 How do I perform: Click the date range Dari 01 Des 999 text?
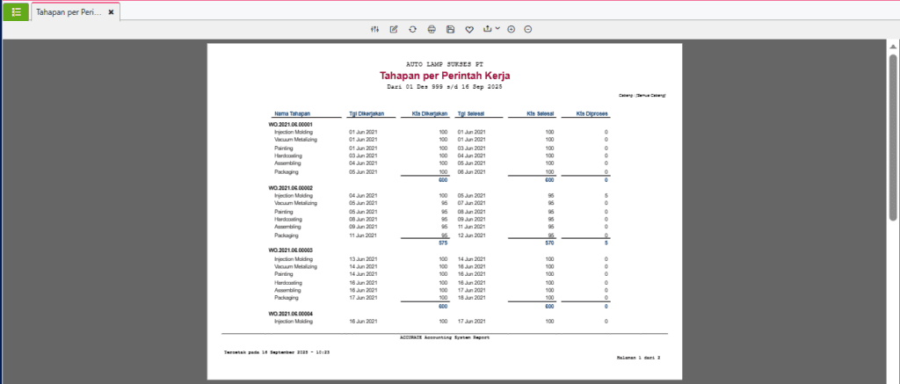click(445, 87)
